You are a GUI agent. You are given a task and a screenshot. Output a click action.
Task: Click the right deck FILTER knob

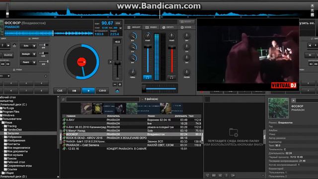coord(187,72)
